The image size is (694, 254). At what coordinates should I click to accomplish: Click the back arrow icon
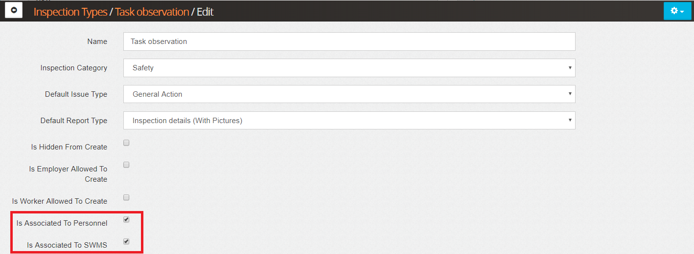(x=14, y=10)
